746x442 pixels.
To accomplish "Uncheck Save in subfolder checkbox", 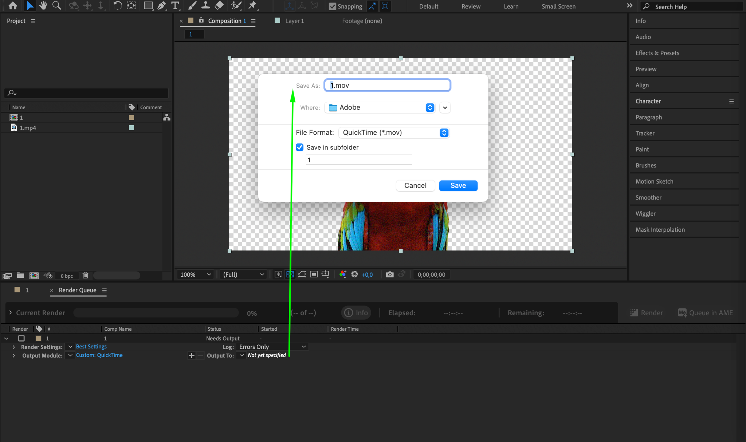I will 299,147.
